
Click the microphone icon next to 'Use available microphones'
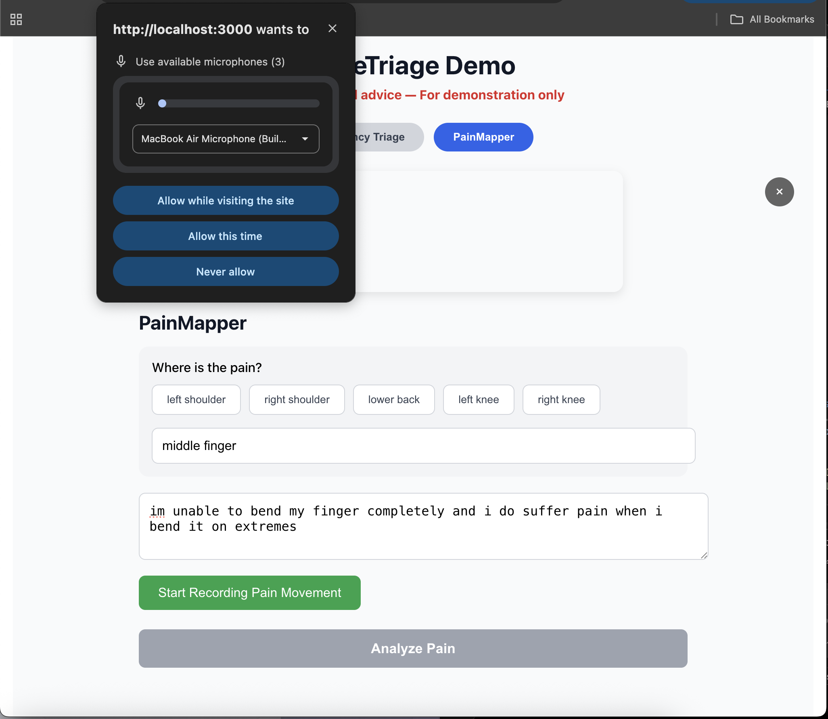pyautogui.click(x=121, y=61)
